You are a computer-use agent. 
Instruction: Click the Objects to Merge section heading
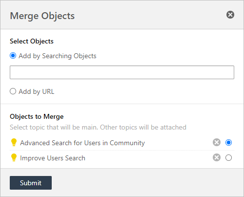coord(37,116)
